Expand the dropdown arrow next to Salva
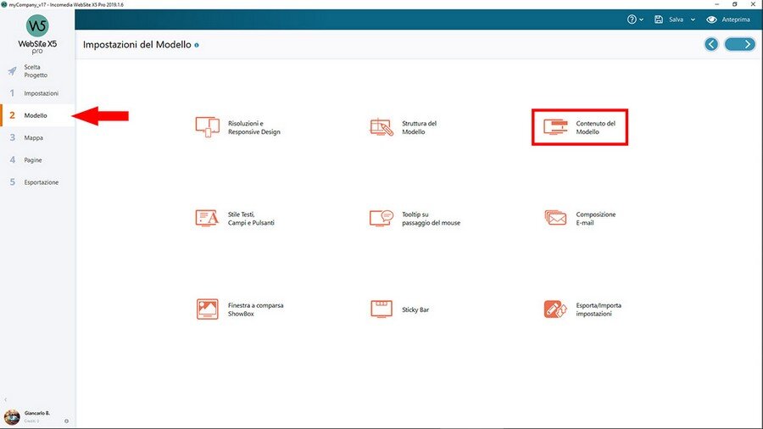The height and width of the screenshot is (429, 763). point(693,19)
